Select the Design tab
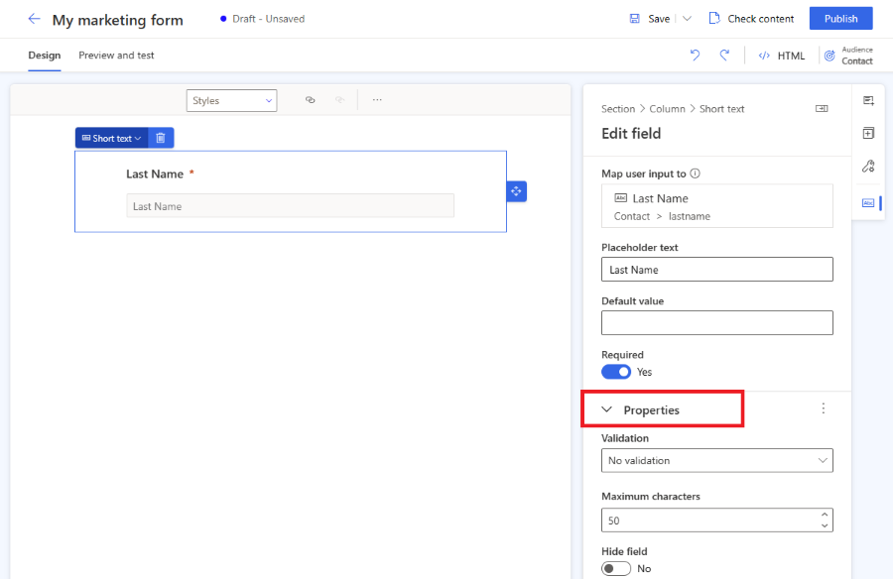893x579 pixels. tap(44, 56)
